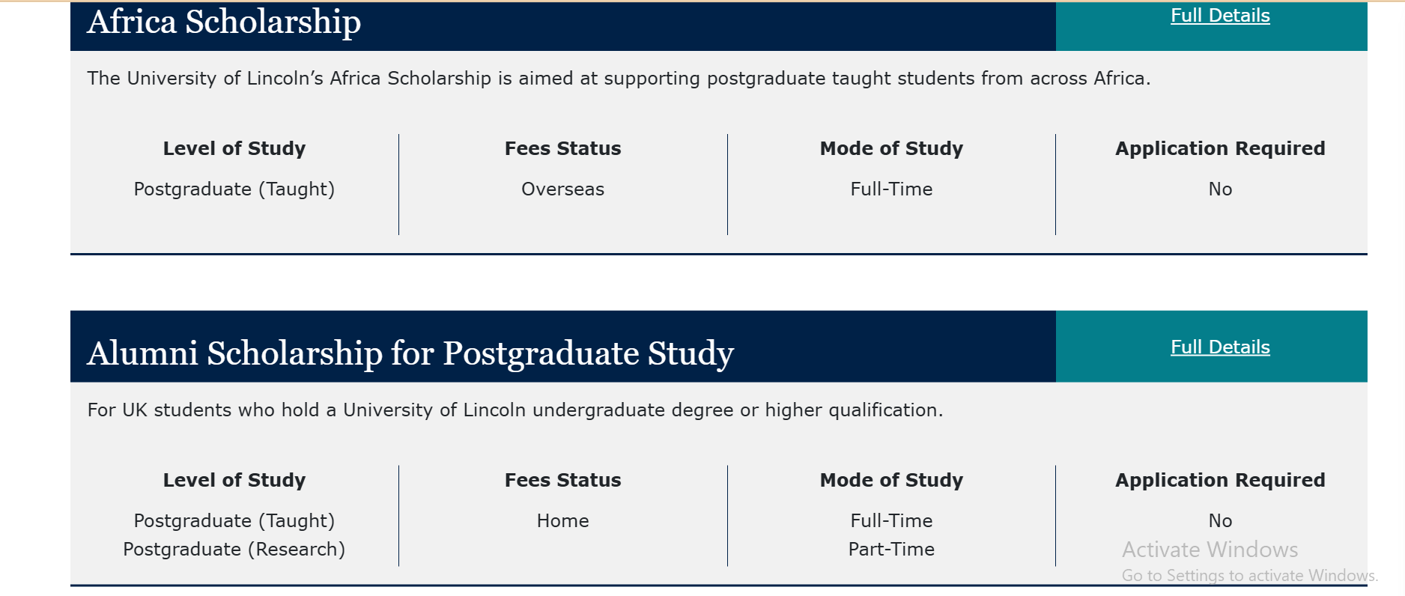Click "Postgraduate (Research)" level of study text
Viewport: 1405px width, 596px height.
point(234,550)
